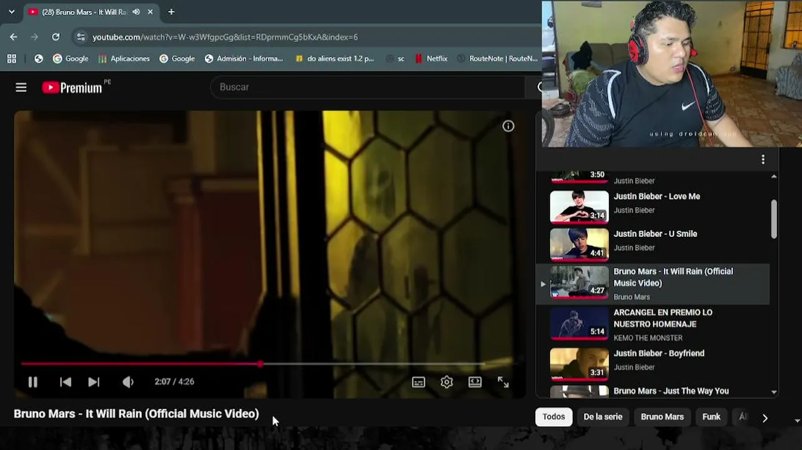Image resolution: width=802 pixels, height=450 pixels.
Task: Select Bruno Mars - It Will Rain playlist title
Action: [673, 277]
